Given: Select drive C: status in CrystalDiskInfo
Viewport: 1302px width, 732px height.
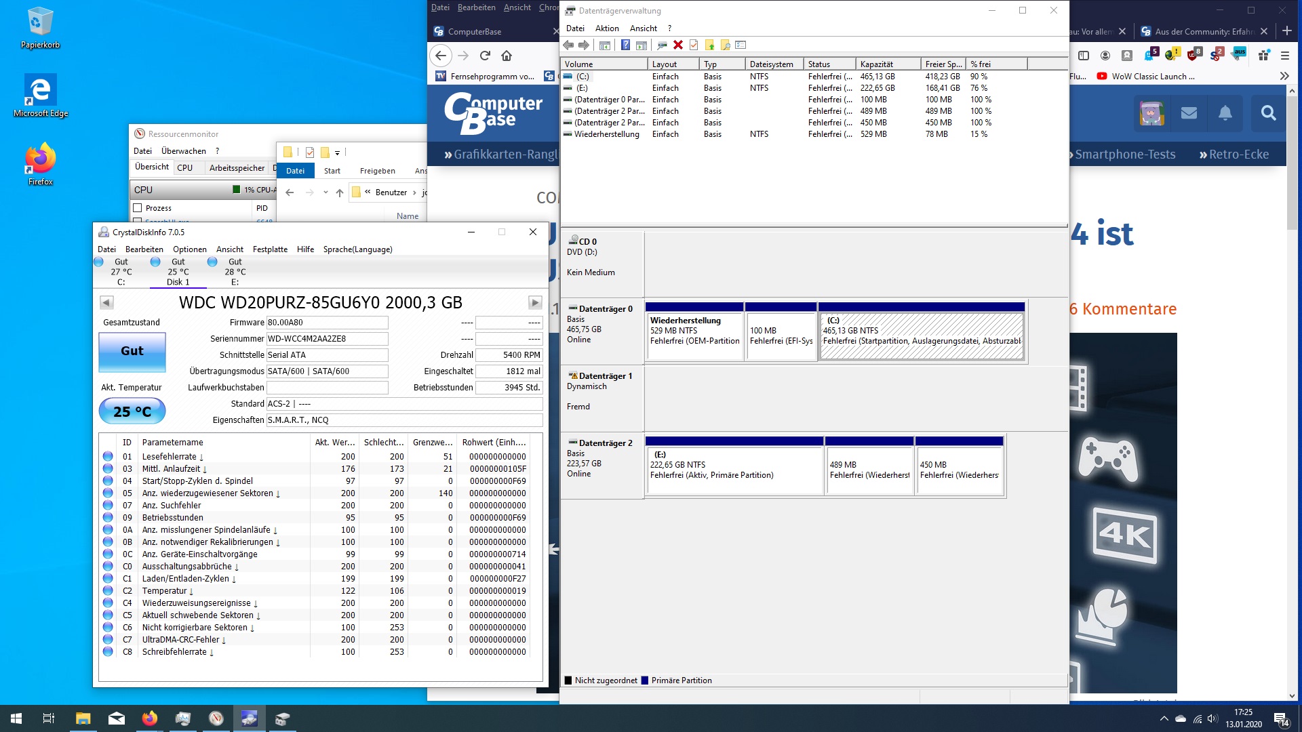Looking at the screenshot, I should pos(121,272).
